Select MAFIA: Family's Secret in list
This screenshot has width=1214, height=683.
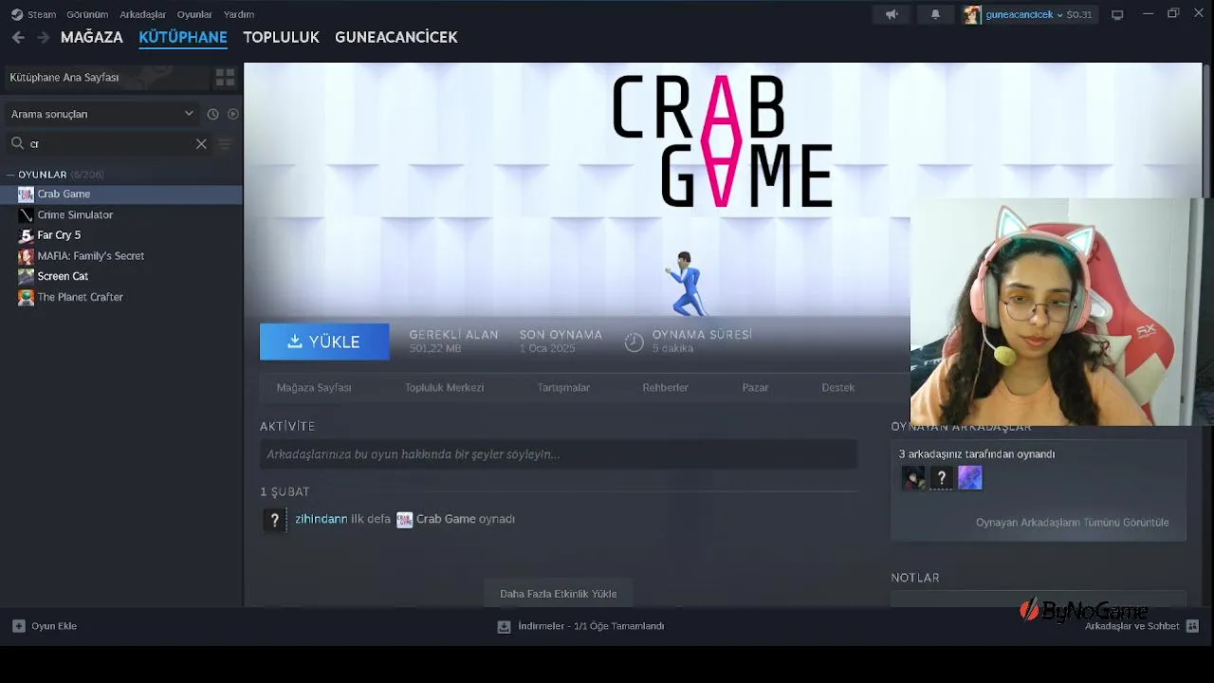click(121, 256)
